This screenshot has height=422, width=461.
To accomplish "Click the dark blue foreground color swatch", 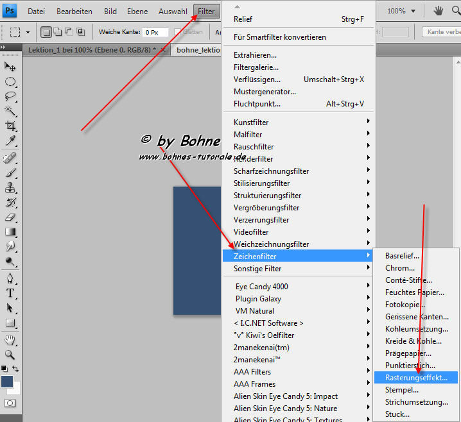I will point(7,381).
